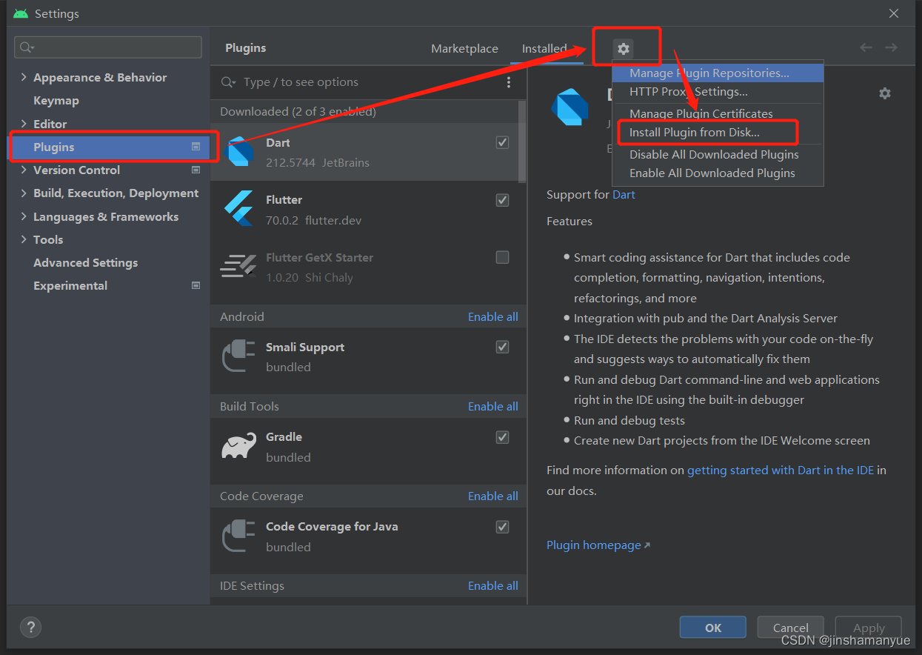The height and width of the screenshot is (655, 922).
Task: Switch to the Marketplace tab
Action: pyautogui.click(x=464, y=48)
